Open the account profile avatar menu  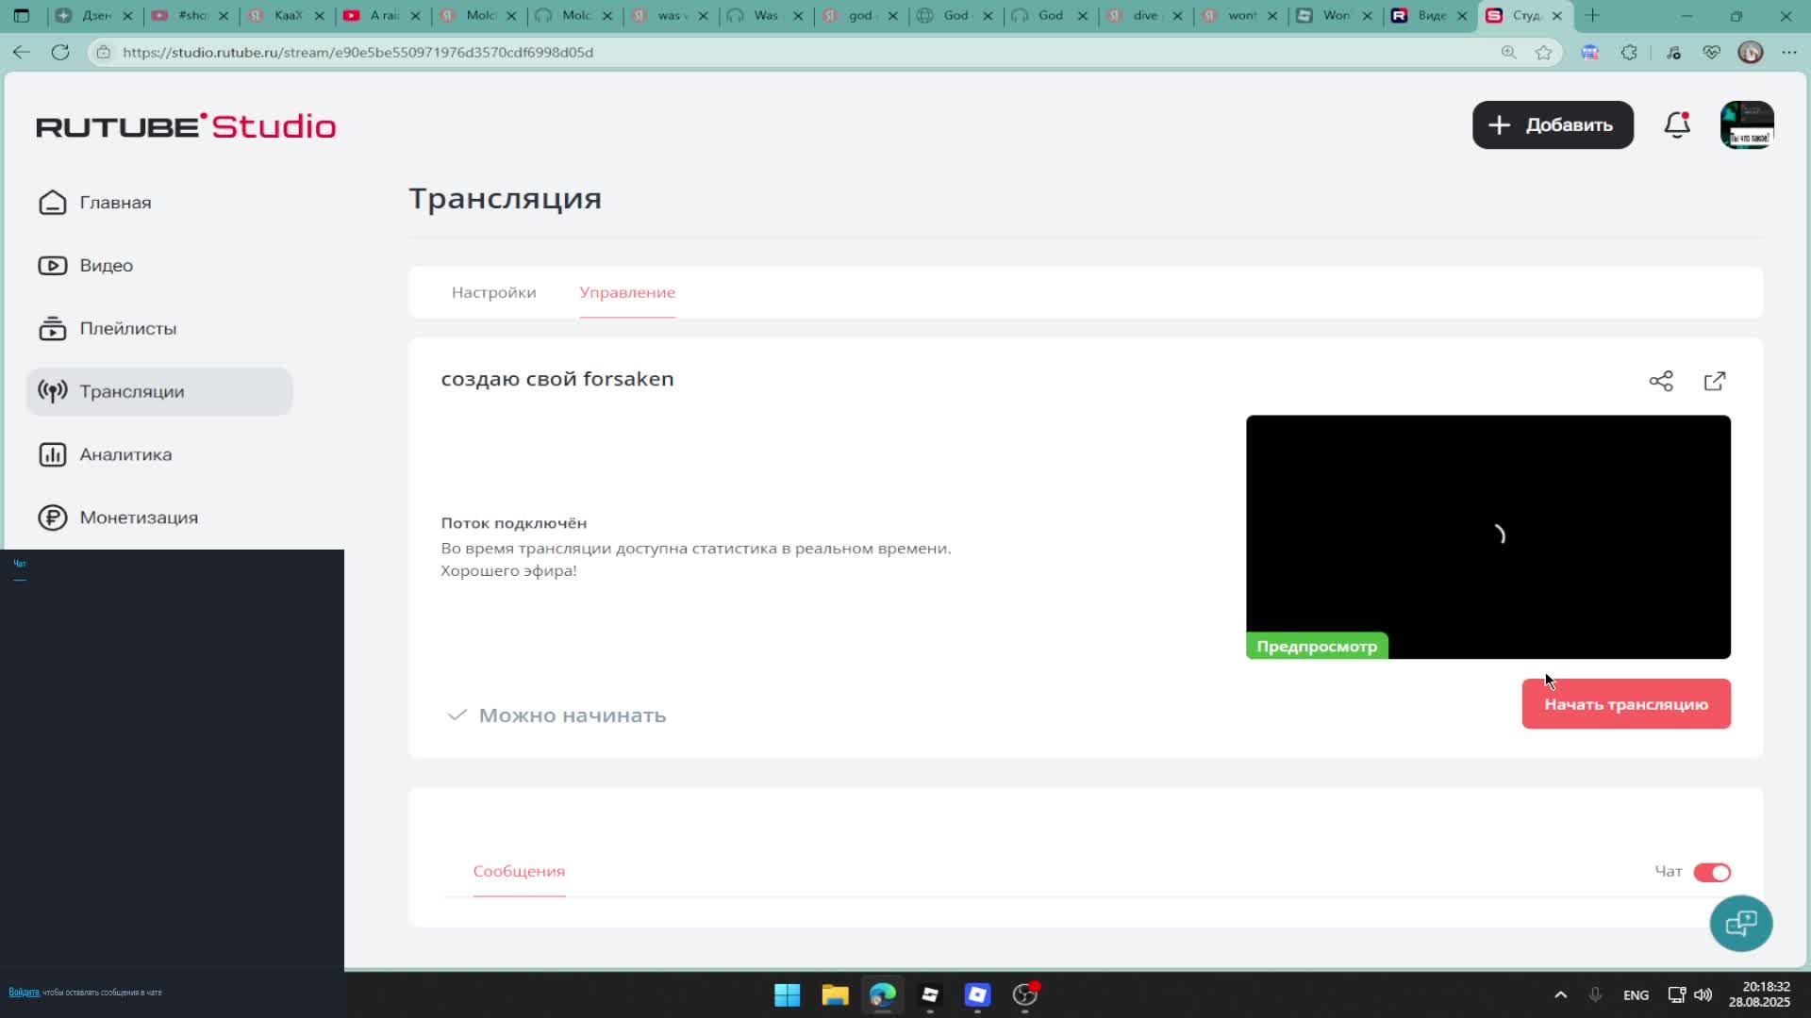[x=1747, y=124]
